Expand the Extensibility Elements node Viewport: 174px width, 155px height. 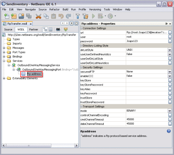4,78
